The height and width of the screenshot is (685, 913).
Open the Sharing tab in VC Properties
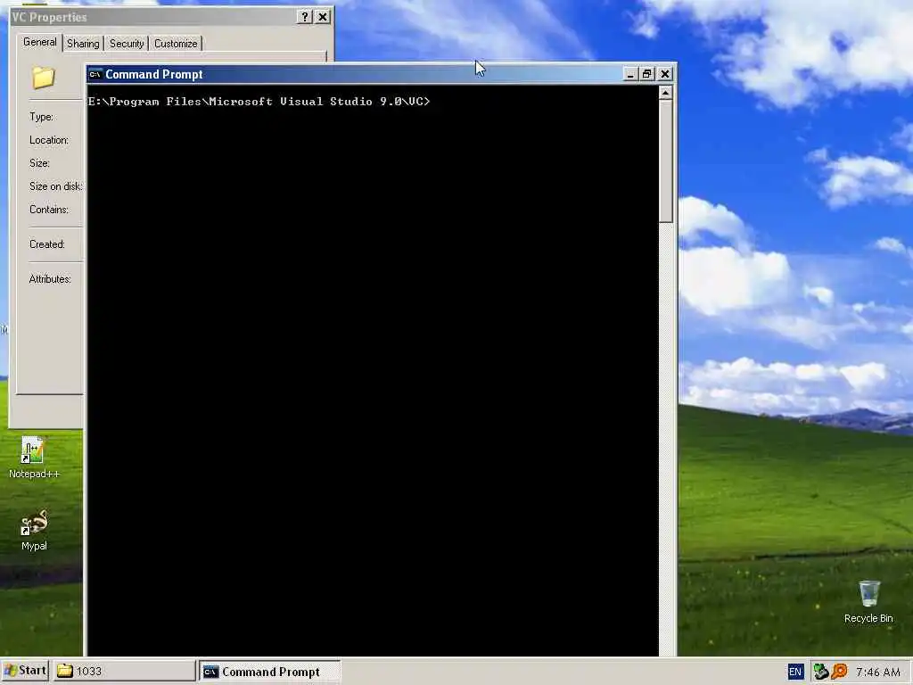click(83, 43)
